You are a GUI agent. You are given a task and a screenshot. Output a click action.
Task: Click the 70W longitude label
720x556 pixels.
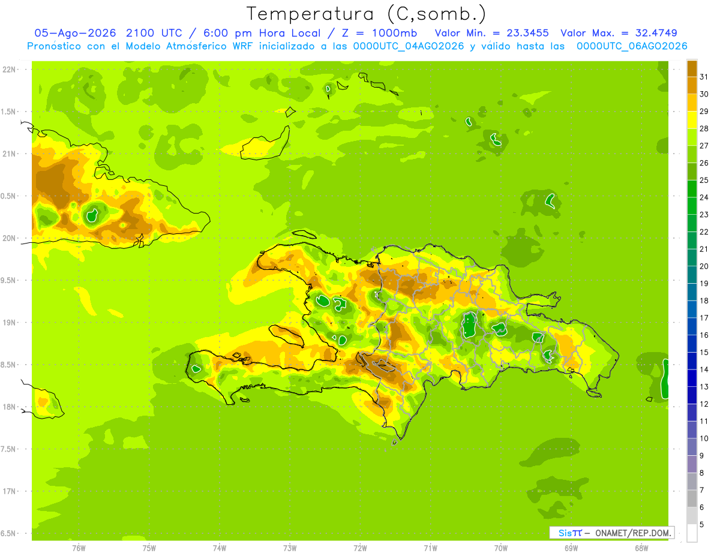[x=500, y=548]
